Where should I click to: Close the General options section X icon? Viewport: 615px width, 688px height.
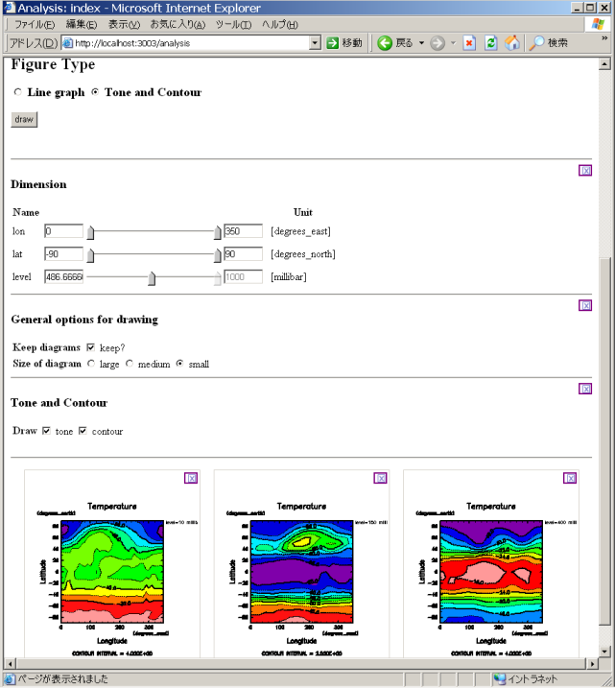(x=585, y=305)
